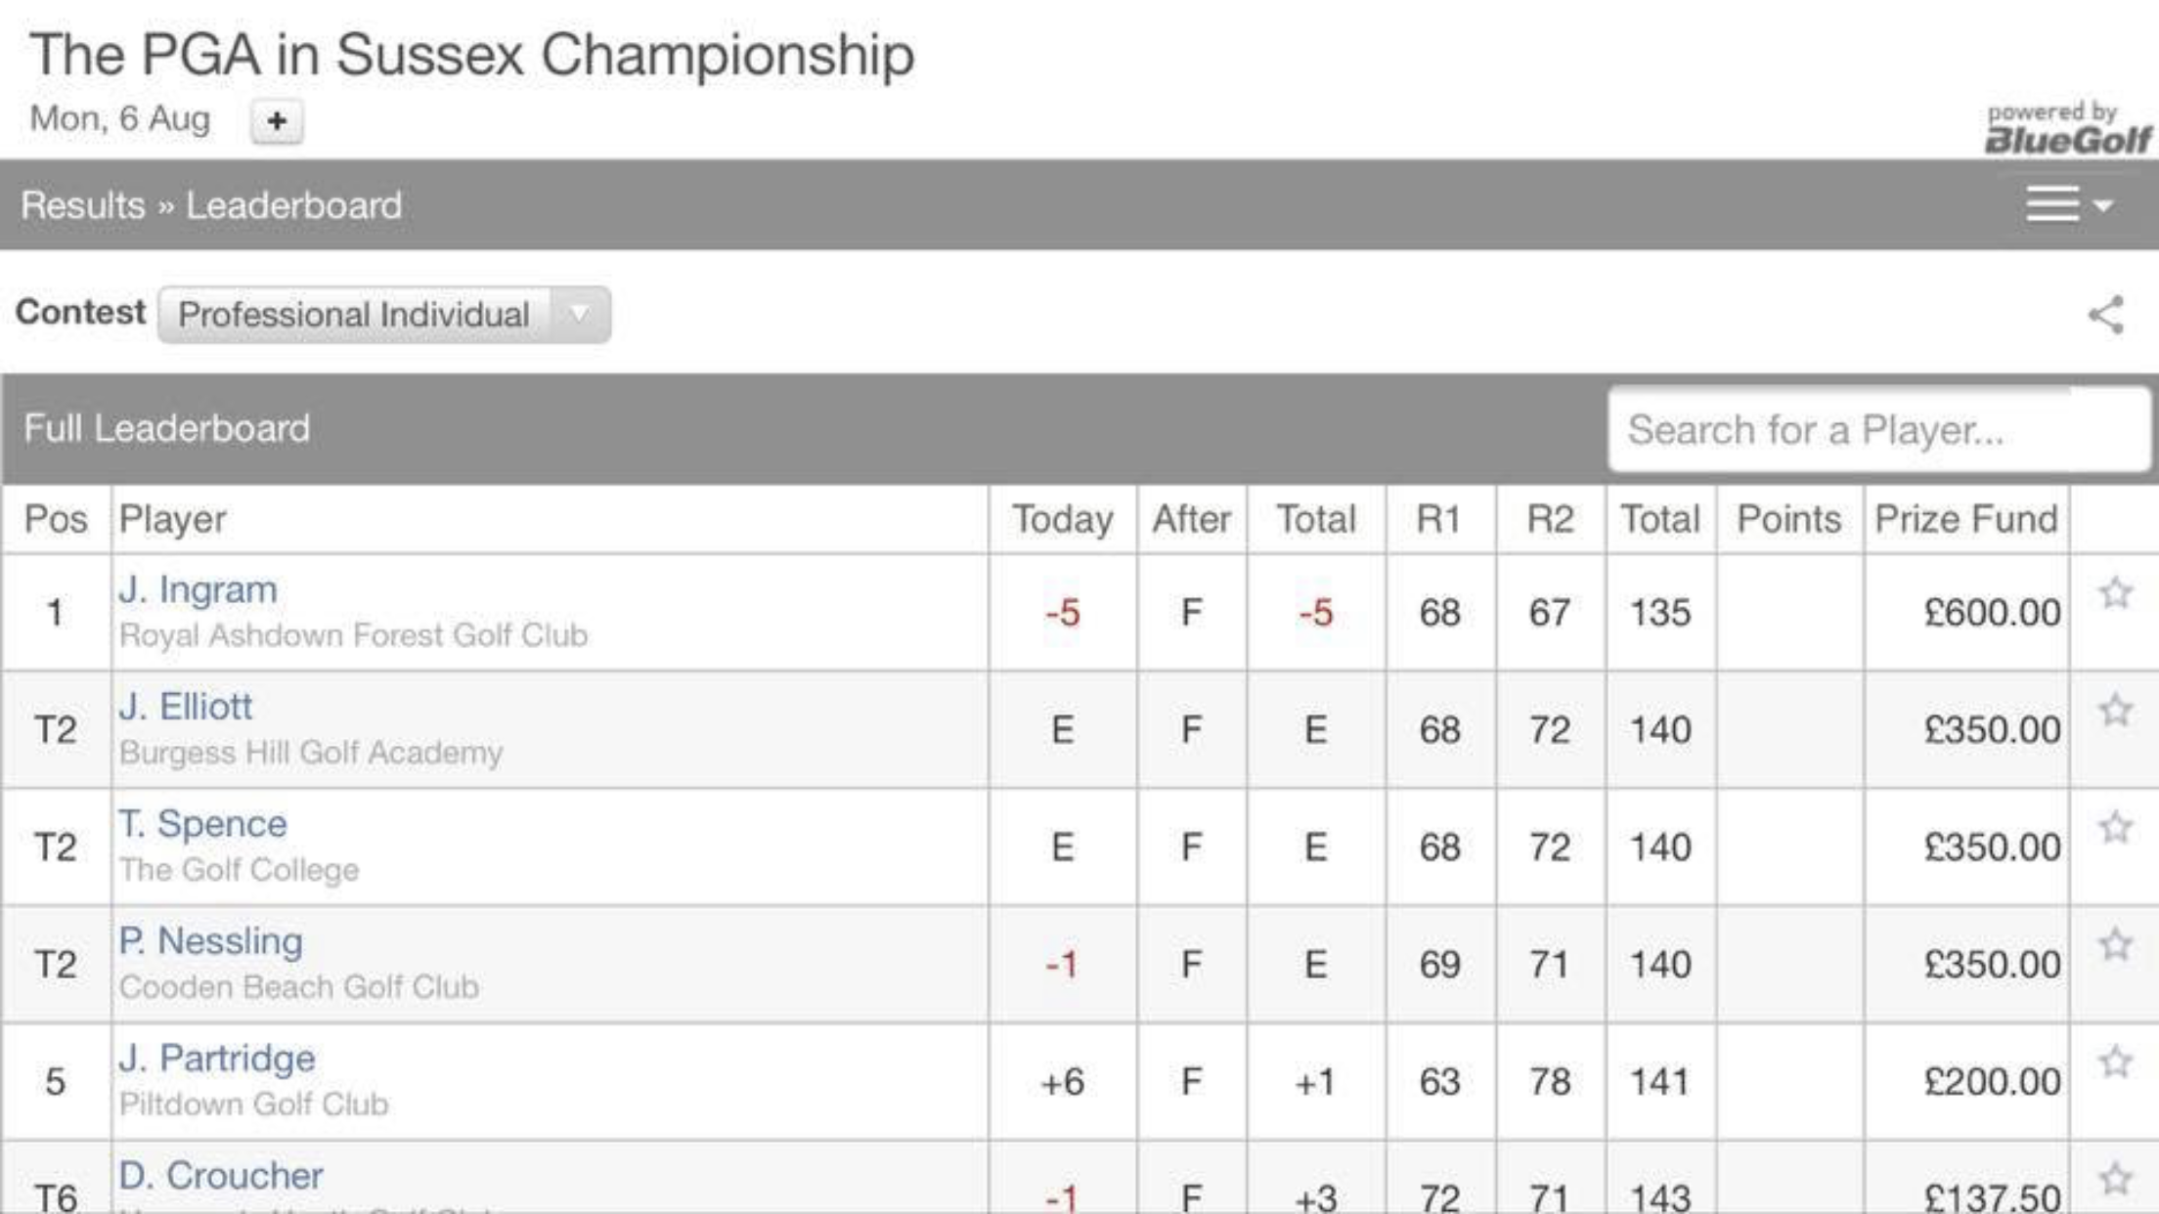The height and width of the screenshot is (1214, 2159).
Task: Toggle favorite star for T. Spence
Action: [2115, 827]
